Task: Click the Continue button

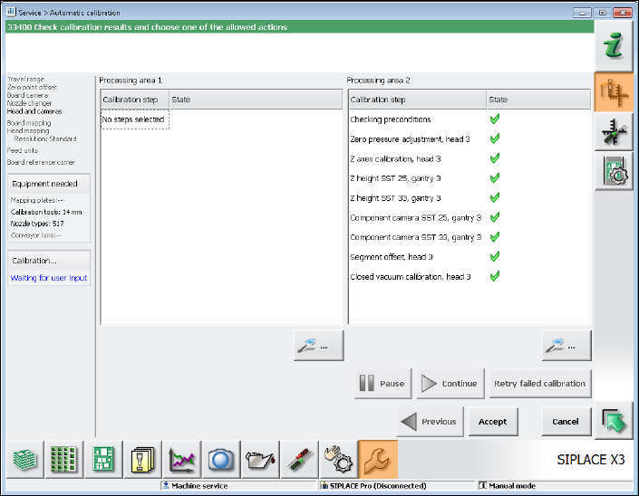Action: point(450,384)
